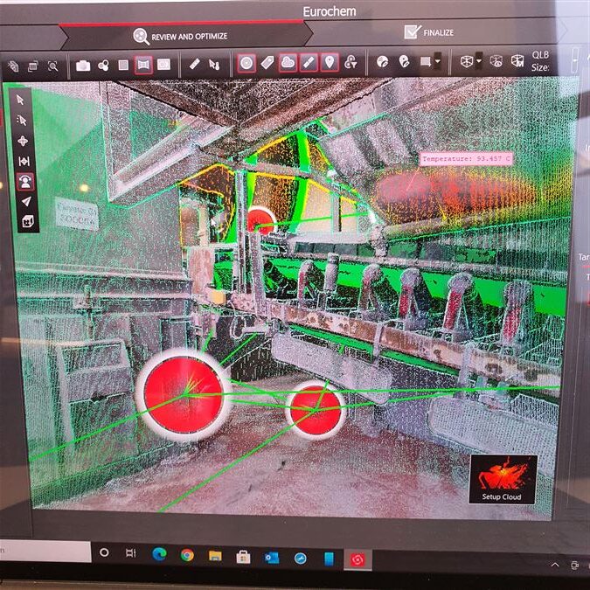Click the link filter icon
The height and width of the screenshot is (590, 590).
[x=351, y=62]
